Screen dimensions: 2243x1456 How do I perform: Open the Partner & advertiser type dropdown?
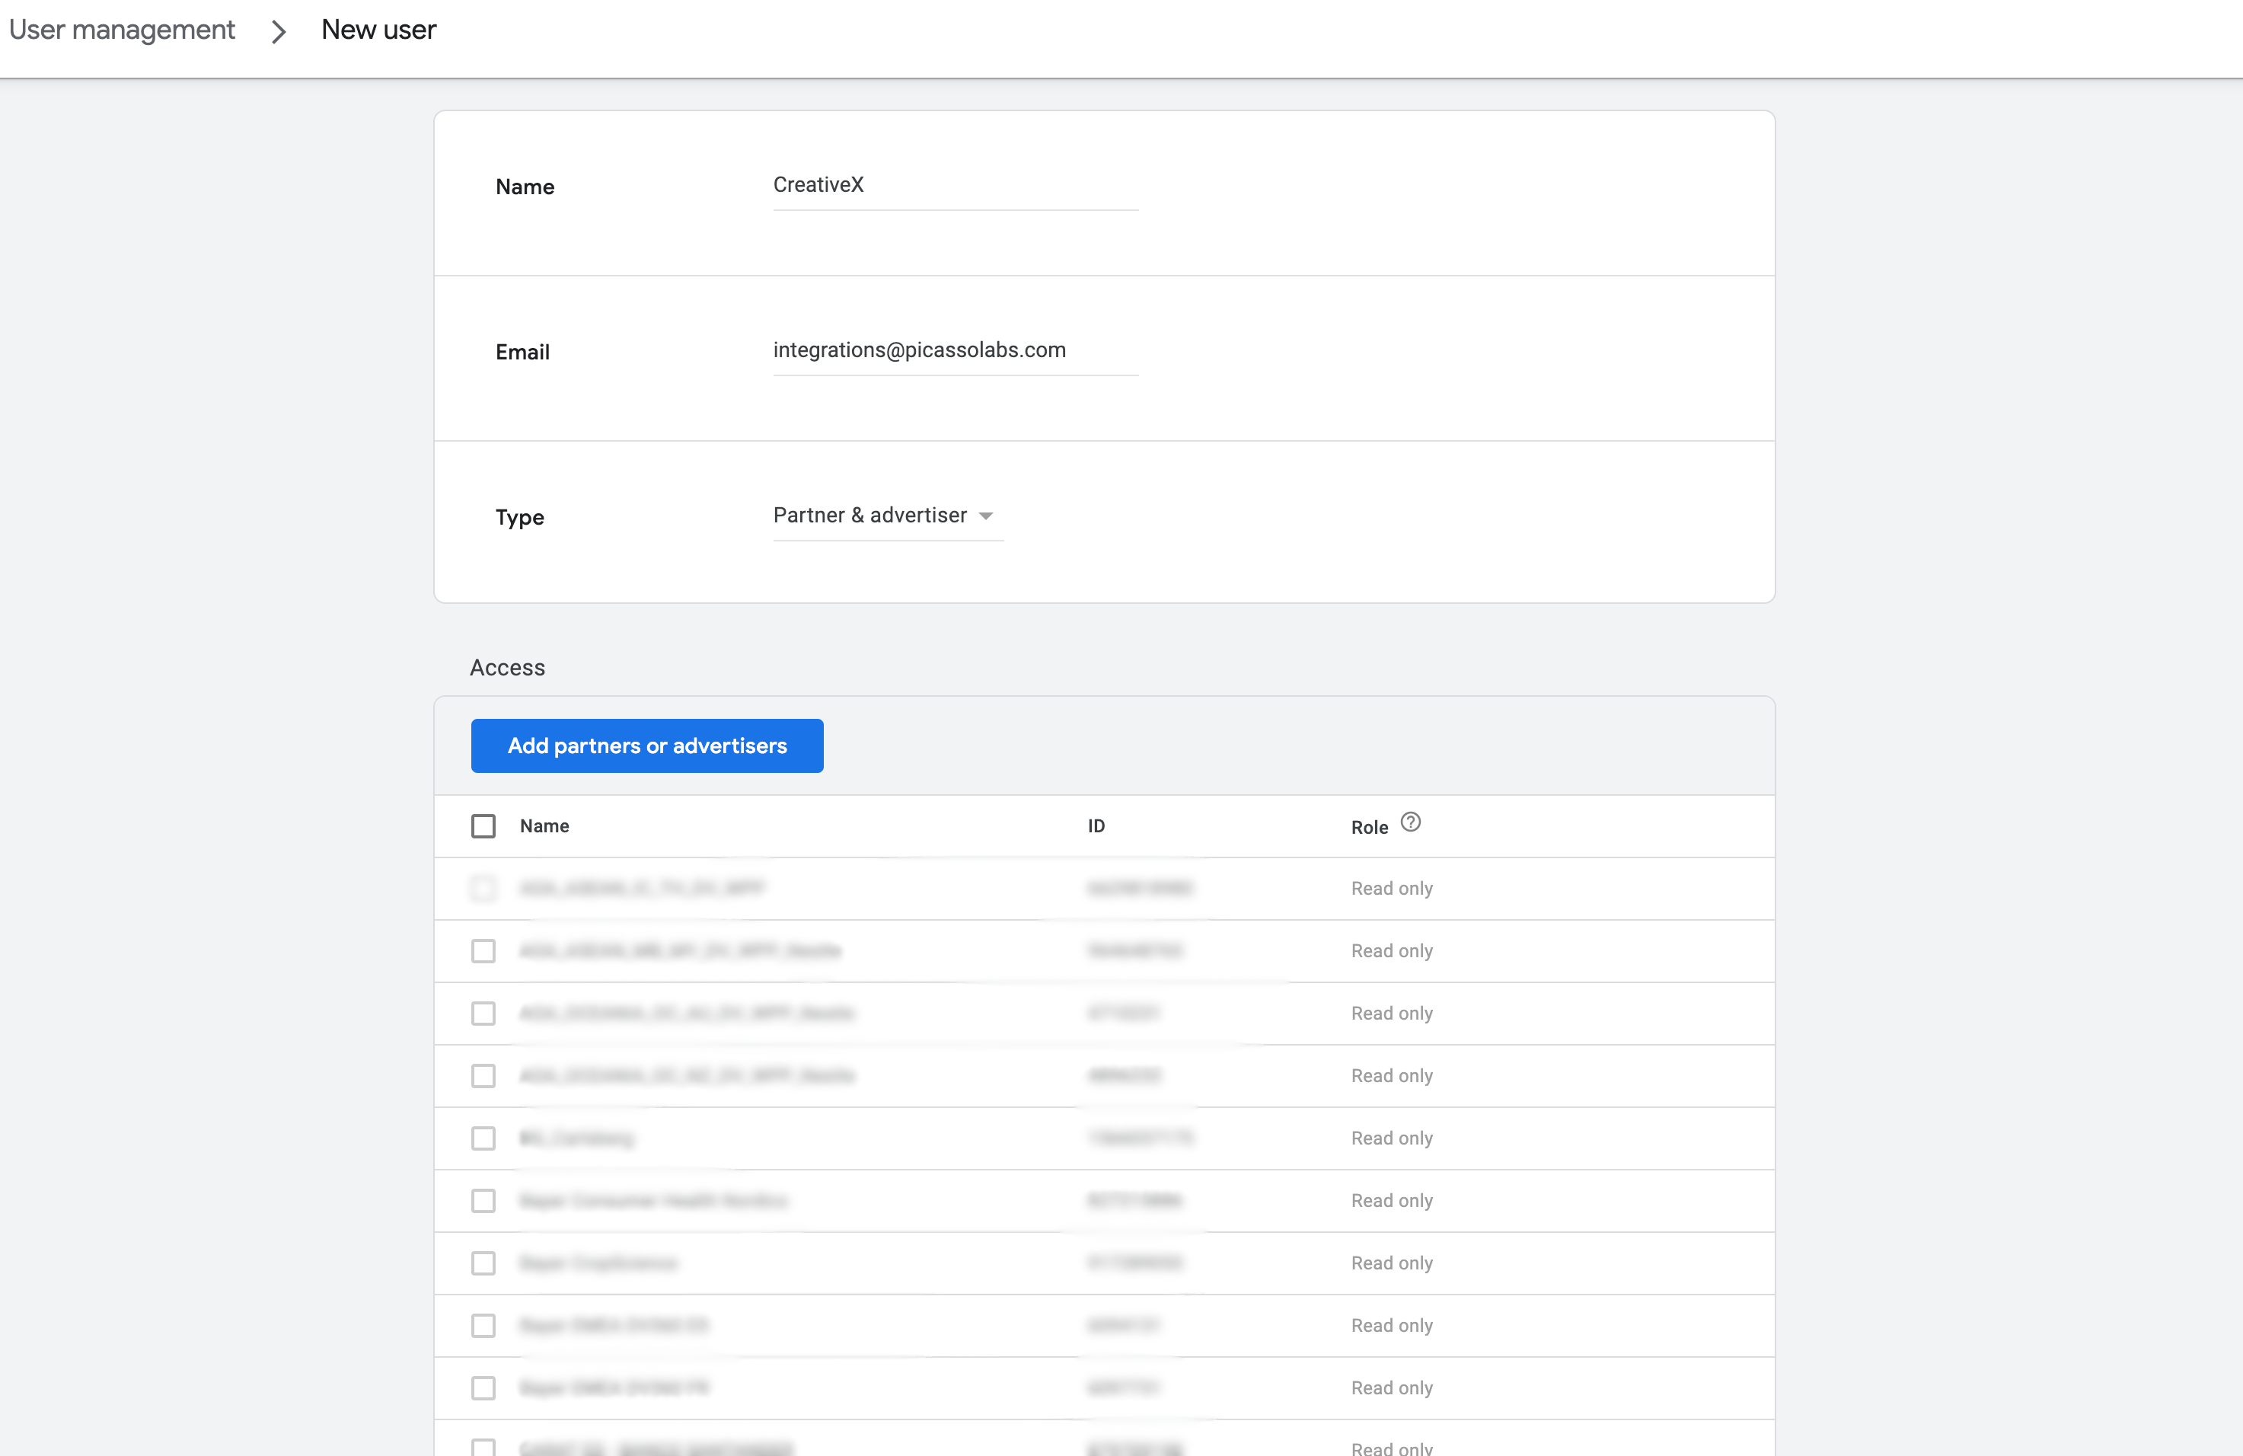coord(888,516)
